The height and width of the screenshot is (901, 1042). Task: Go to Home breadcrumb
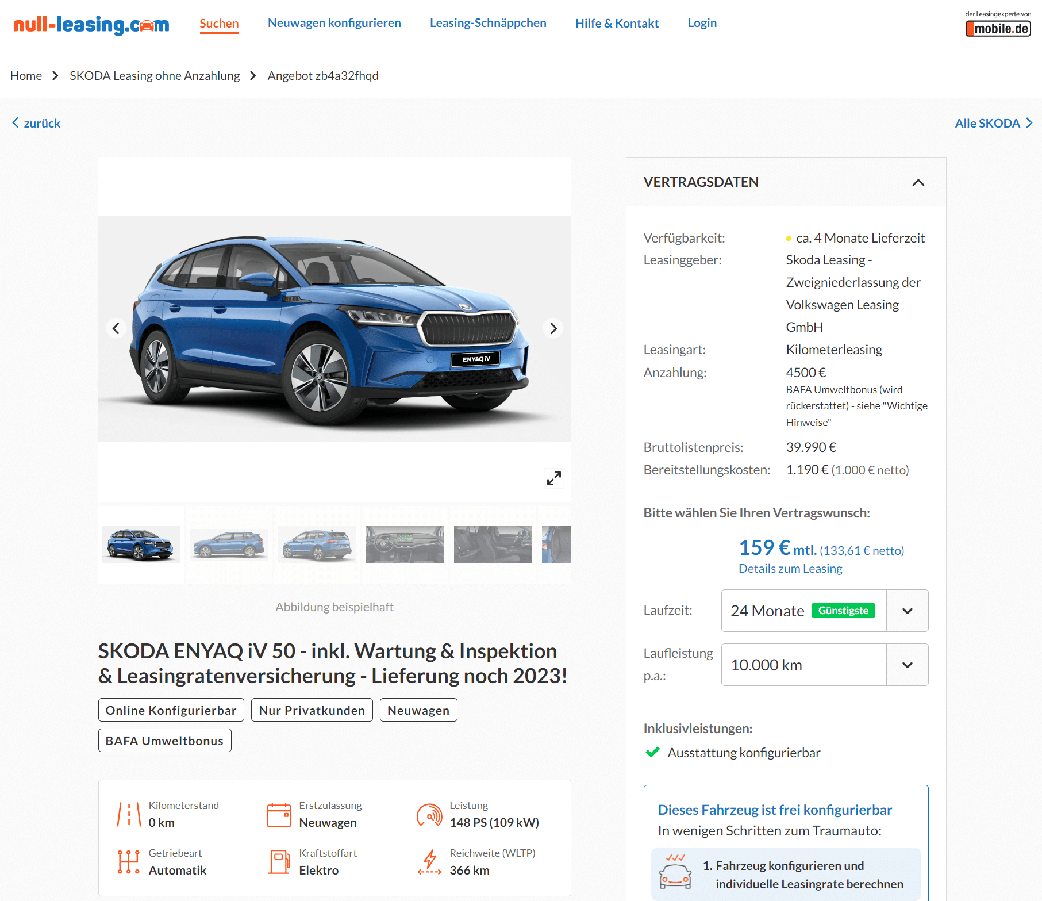[x=26, y=76]
